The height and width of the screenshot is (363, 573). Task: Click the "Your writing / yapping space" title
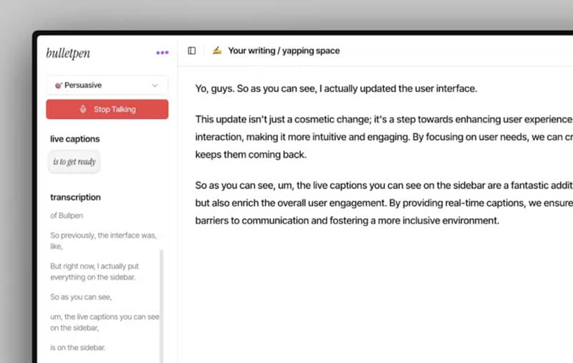[284, 51]
